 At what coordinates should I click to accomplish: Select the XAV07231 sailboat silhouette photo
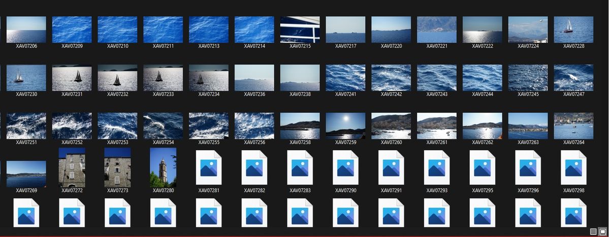[x=72, y=78]
